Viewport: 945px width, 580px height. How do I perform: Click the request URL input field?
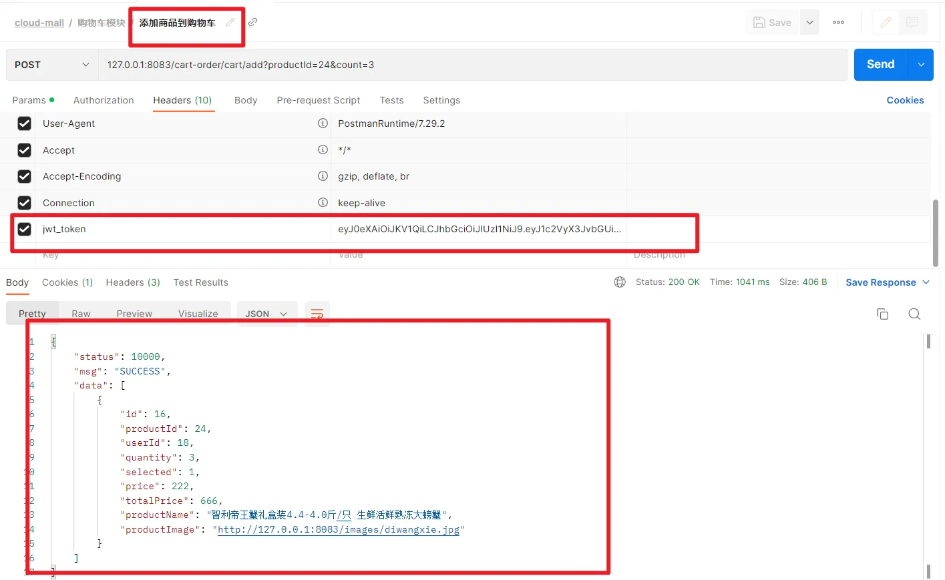[467, 65]
